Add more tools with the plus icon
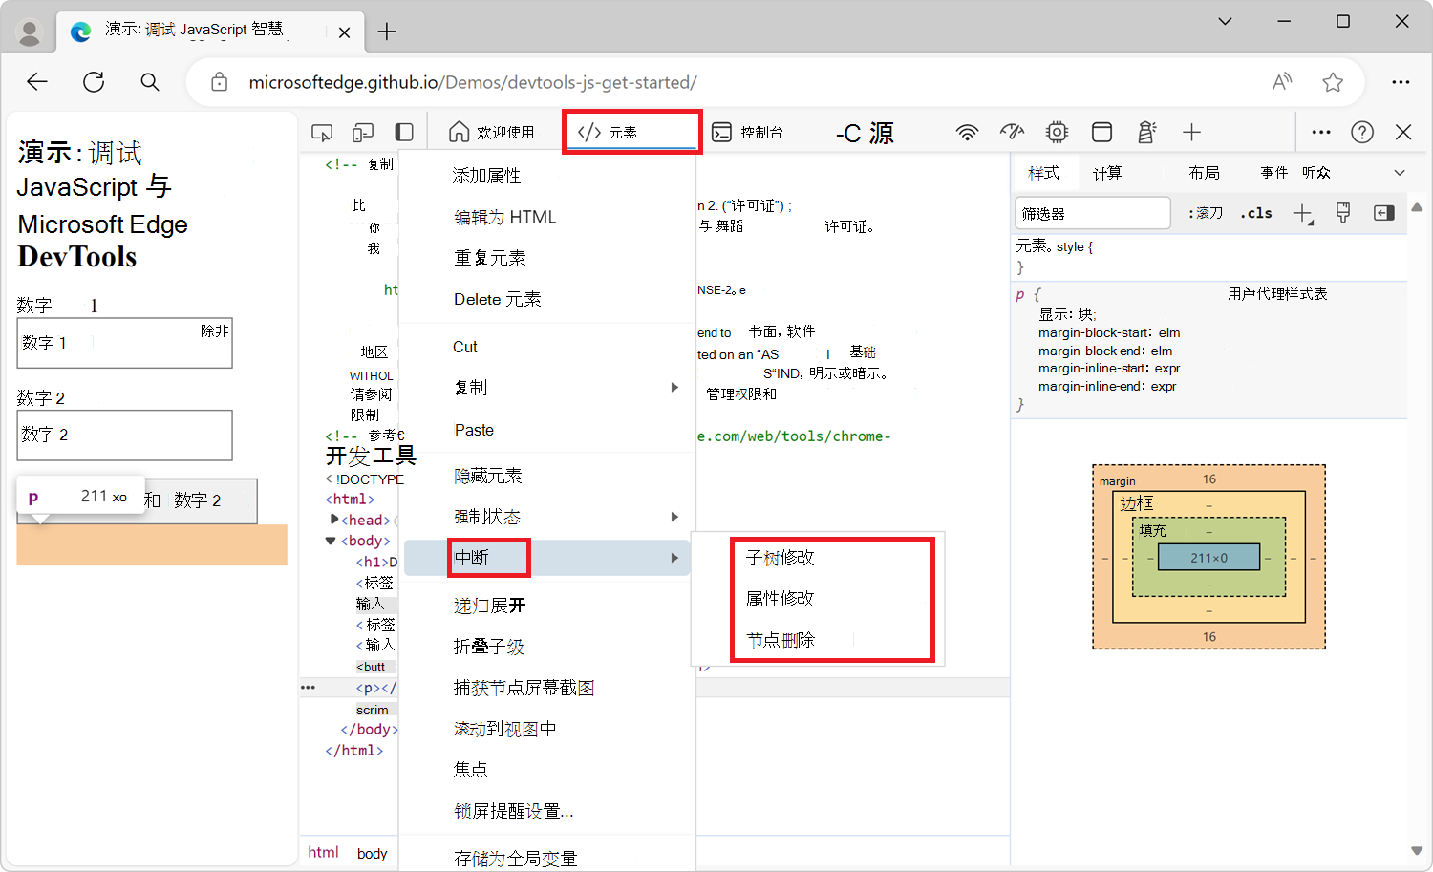1433x872 pixels. click(1190, 132)
